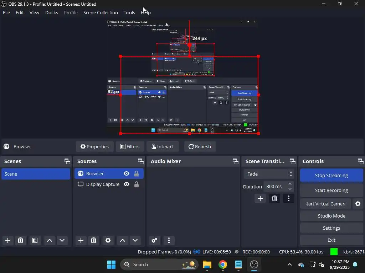Decrease transition duration with down arrow
365x273 pixels.
[290, 189]
